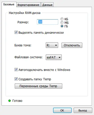
Task: Uncheck Создавать папку Temp checkbox
Action: [16, 79]
